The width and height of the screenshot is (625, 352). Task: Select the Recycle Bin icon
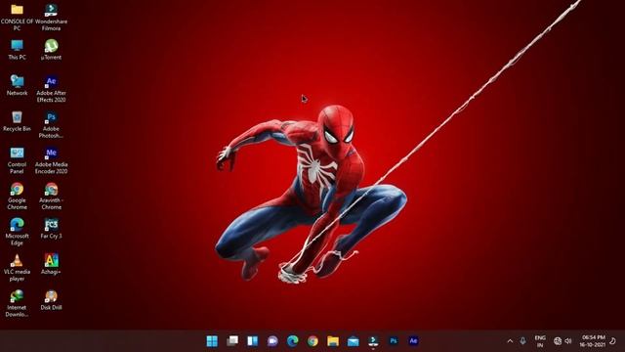coord(17,121)
